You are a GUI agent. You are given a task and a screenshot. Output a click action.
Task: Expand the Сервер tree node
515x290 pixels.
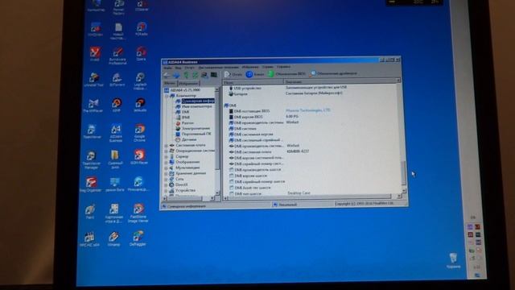(167, 156)
